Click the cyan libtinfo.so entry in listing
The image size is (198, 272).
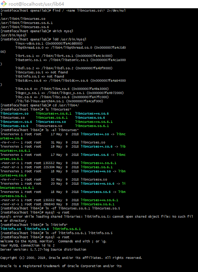[10, 229]
